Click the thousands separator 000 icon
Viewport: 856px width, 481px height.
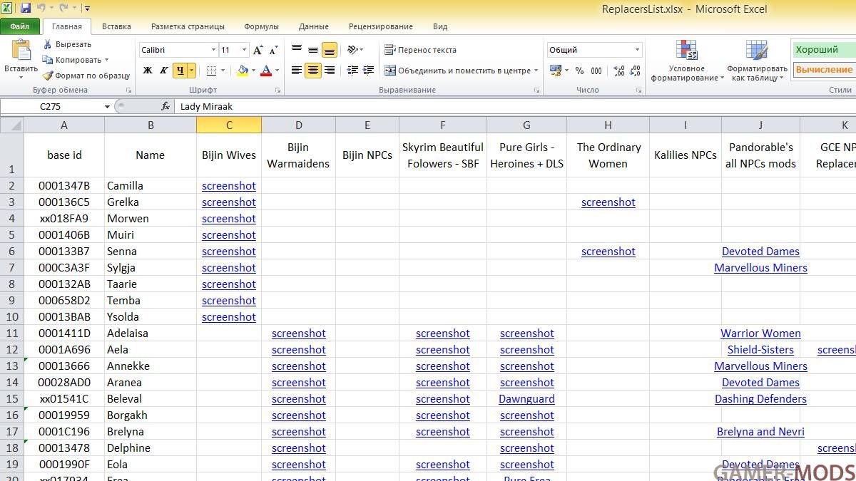(596, 71)
